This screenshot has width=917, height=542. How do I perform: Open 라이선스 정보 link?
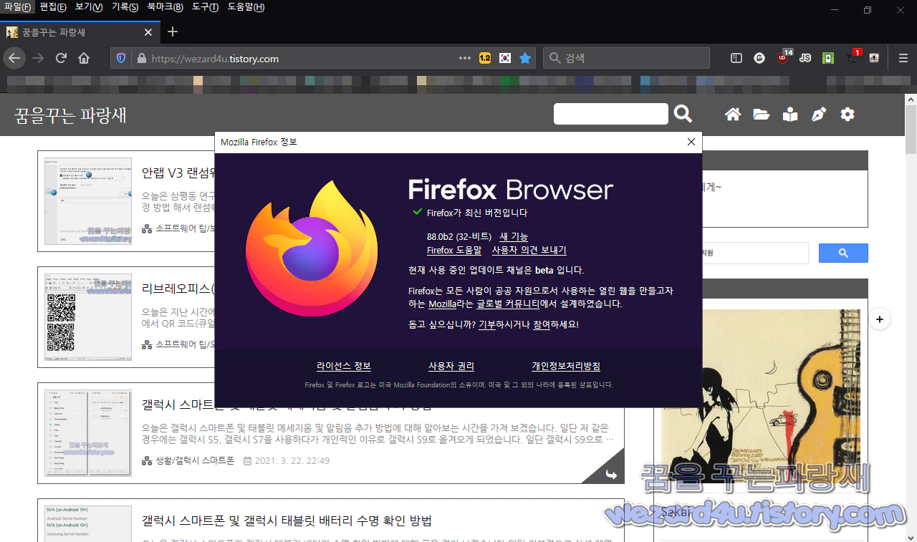[344, 367]
